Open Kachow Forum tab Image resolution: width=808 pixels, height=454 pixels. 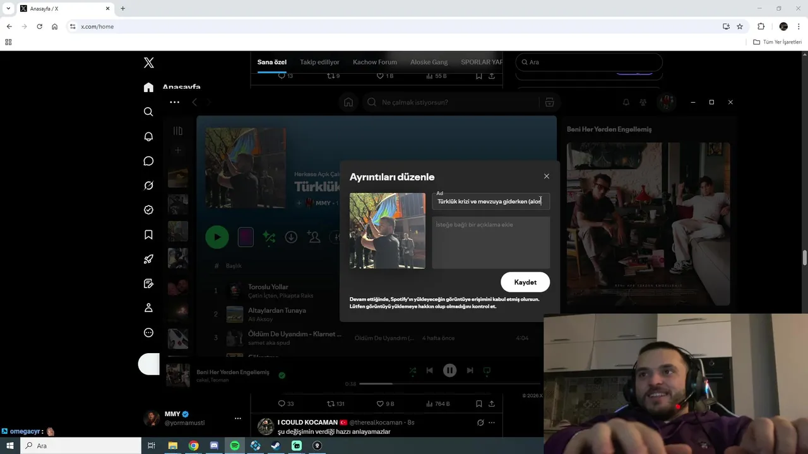375,62
